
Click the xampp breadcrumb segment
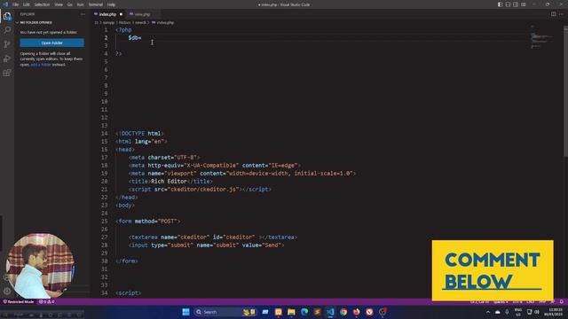(108, 22)
